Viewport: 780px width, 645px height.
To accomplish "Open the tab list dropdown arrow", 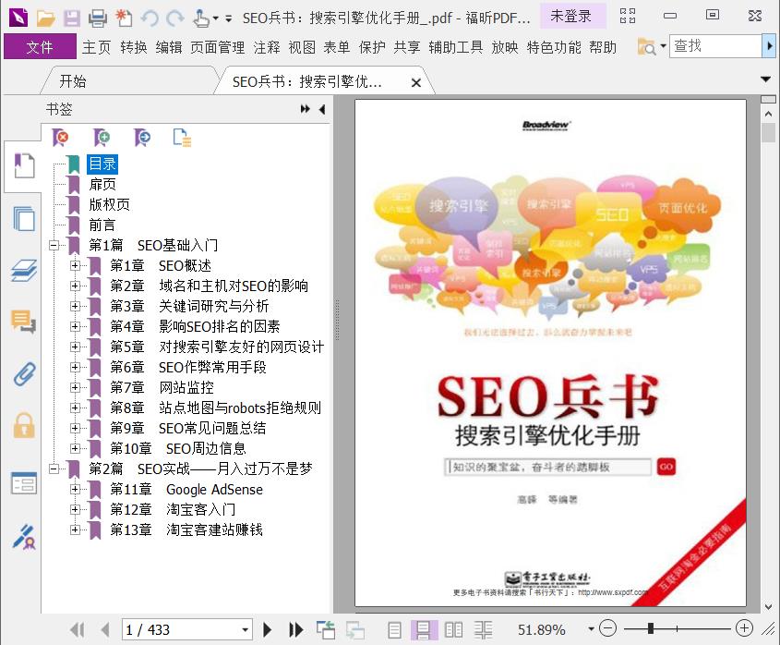I will tap(766, 79).
